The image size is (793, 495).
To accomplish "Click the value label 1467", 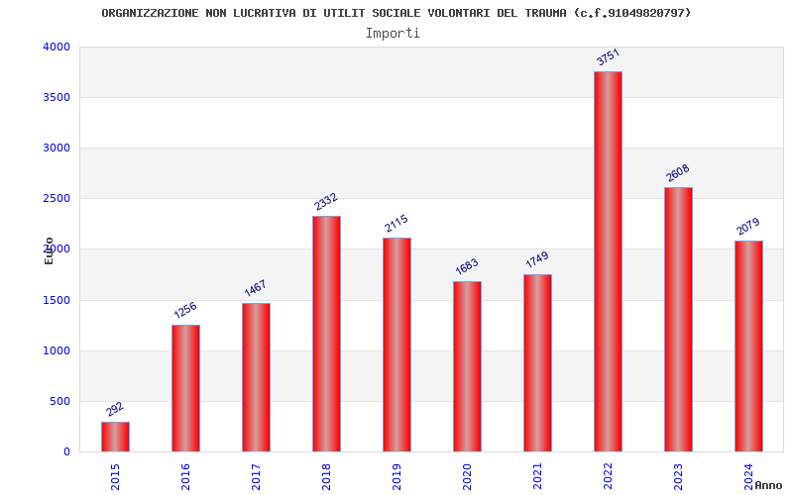I will pos(255,288).
